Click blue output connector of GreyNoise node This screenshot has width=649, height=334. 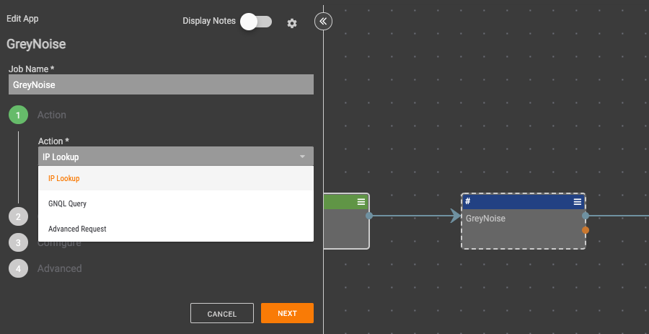[x=586, y=216]
